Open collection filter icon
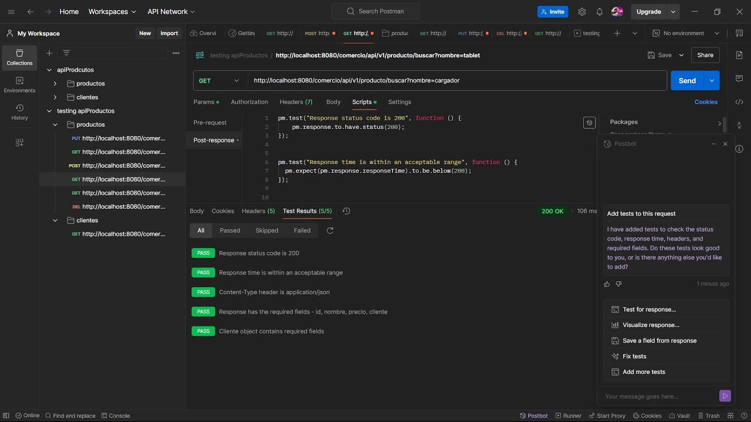Viewport: 751px width, 422px height. click(66, 53)
